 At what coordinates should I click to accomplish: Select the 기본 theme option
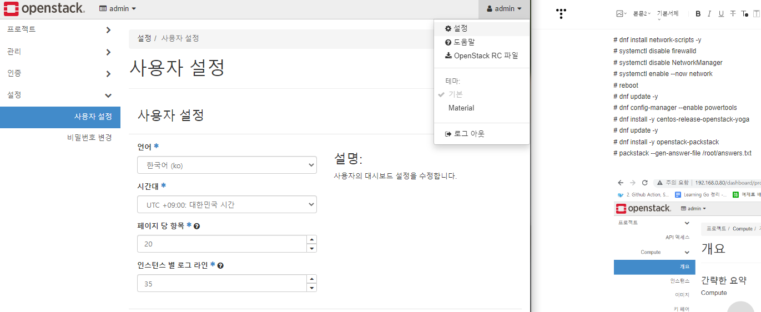tap(481, 94)
